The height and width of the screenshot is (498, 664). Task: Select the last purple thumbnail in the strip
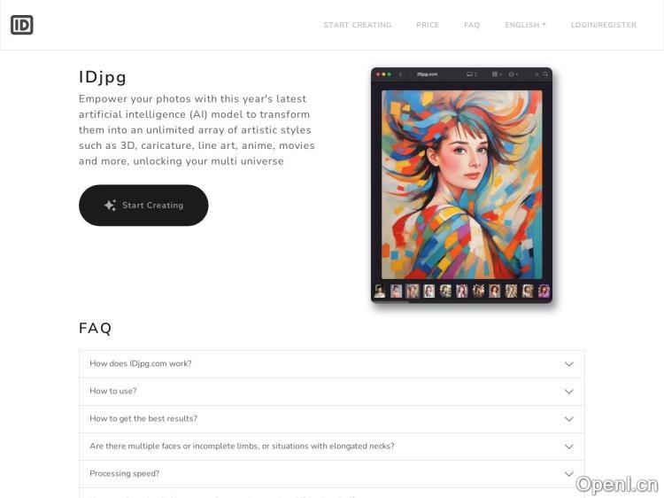pos(544,292)
